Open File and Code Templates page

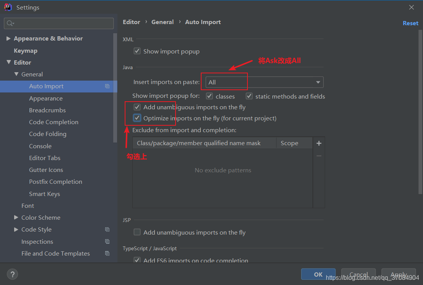[x=55, y=254]
